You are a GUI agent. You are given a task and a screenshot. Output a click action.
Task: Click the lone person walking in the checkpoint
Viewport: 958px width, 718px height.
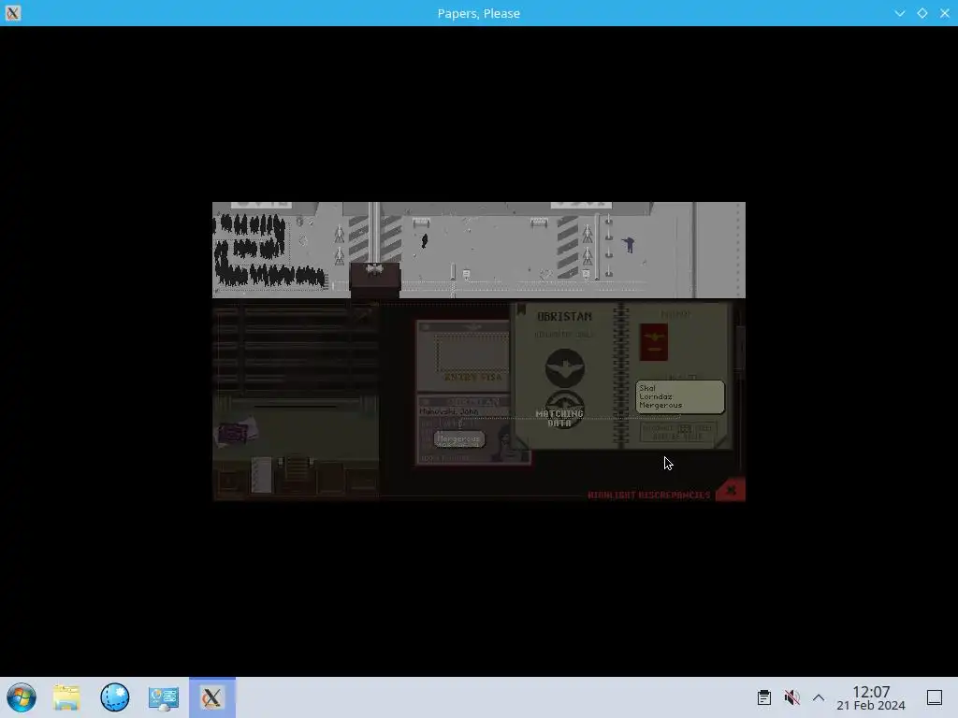click(x=424, y=240)
